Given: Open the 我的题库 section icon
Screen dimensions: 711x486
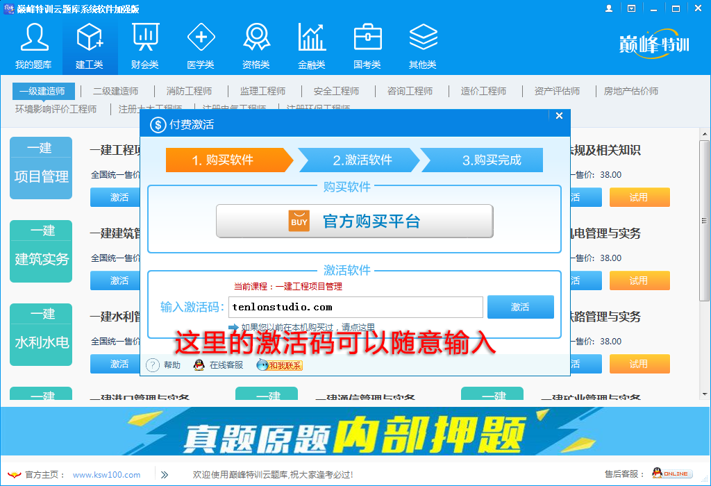Looking at the screenshot, I should pyautogui.click(x=33, y=38).
